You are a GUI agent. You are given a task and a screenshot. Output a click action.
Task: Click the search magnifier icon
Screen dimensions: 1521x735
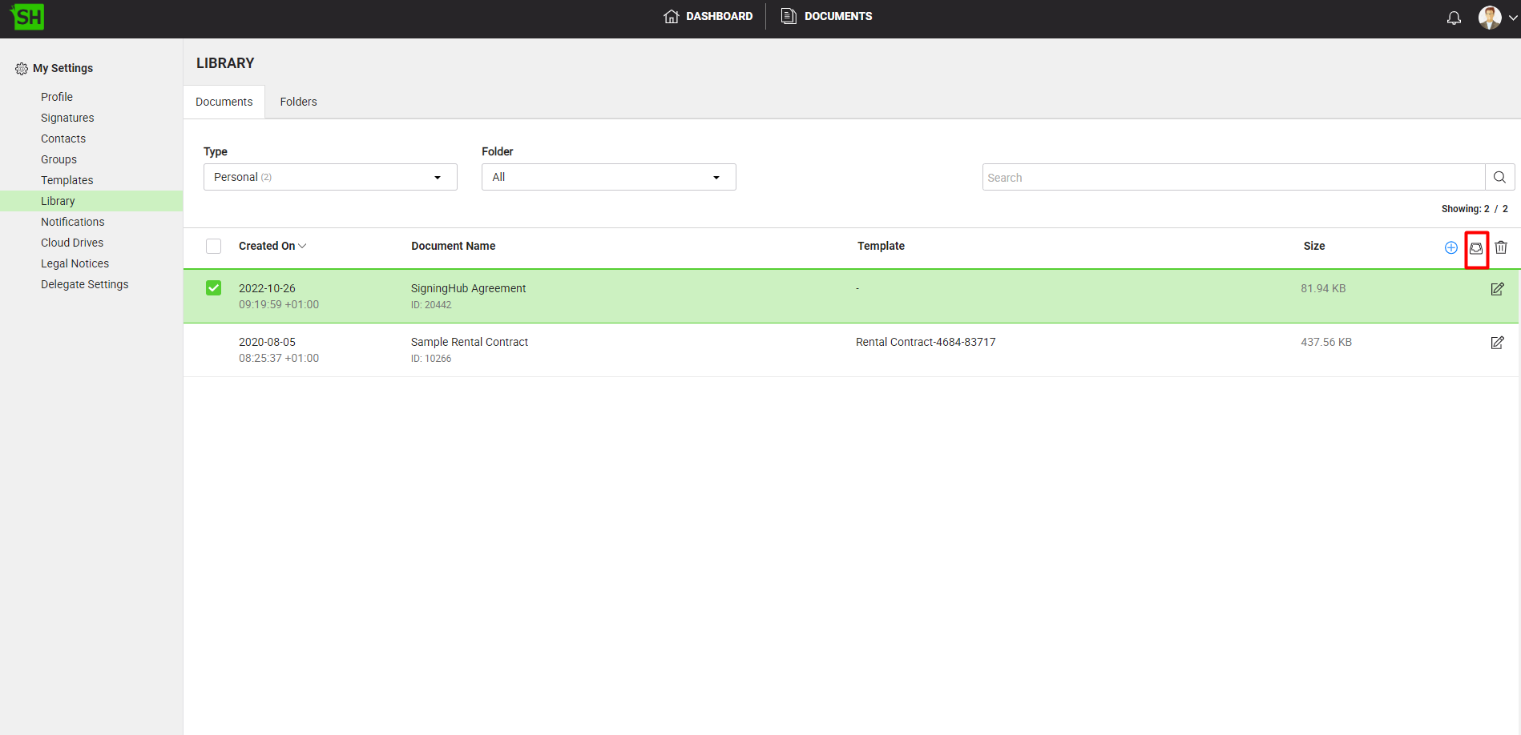coord(1499,177)
